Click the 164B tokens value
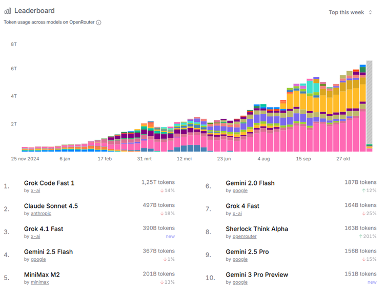The width and height of the screenshot is (386, 294). click(360, 205)
